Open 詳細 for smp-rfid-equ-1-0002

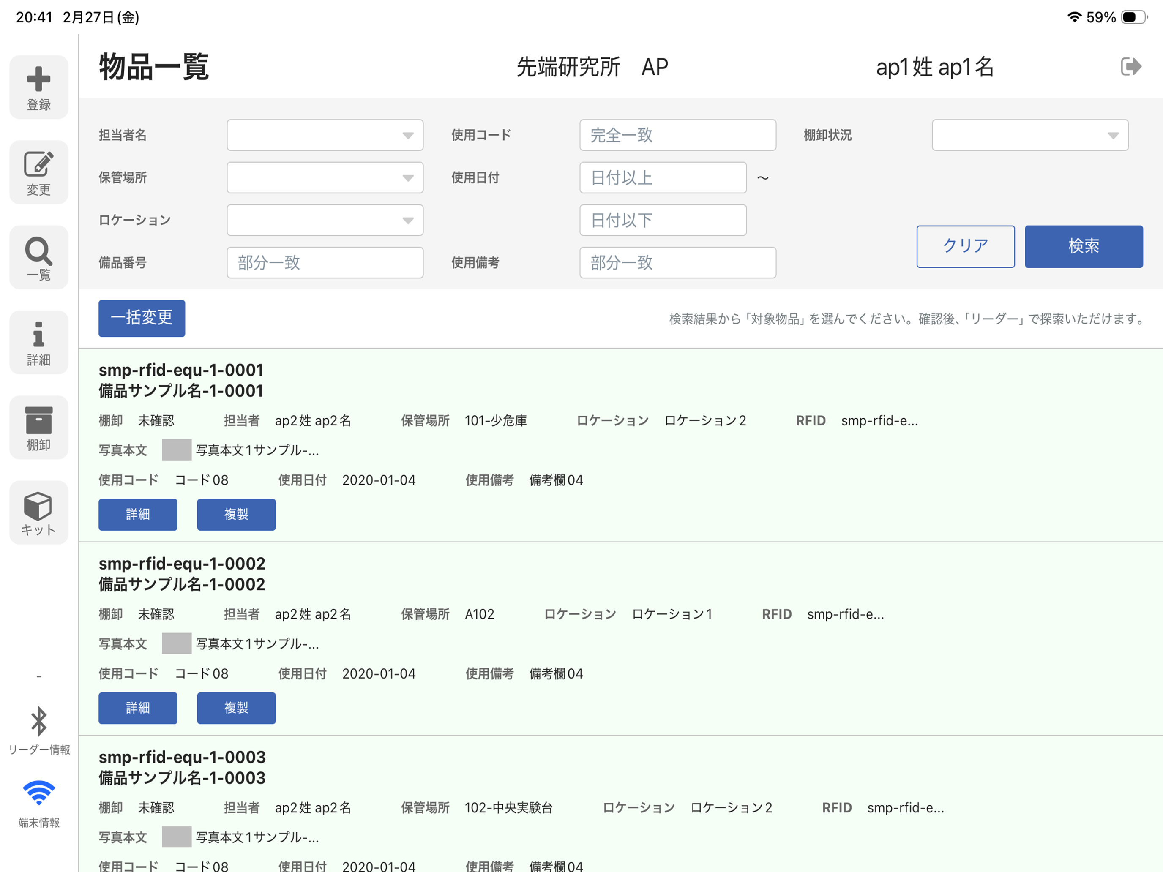[138, 708]
